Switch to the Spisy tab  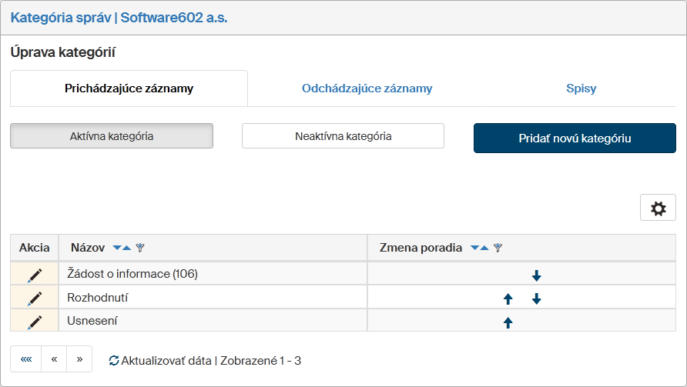pyautogui.click(x=581, y=88)
